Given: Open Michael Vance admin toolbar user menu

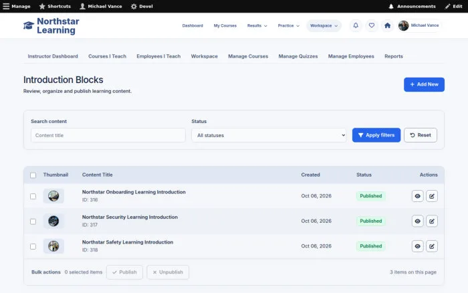Looking at the screenshot, I should click(x=101, y=6).
